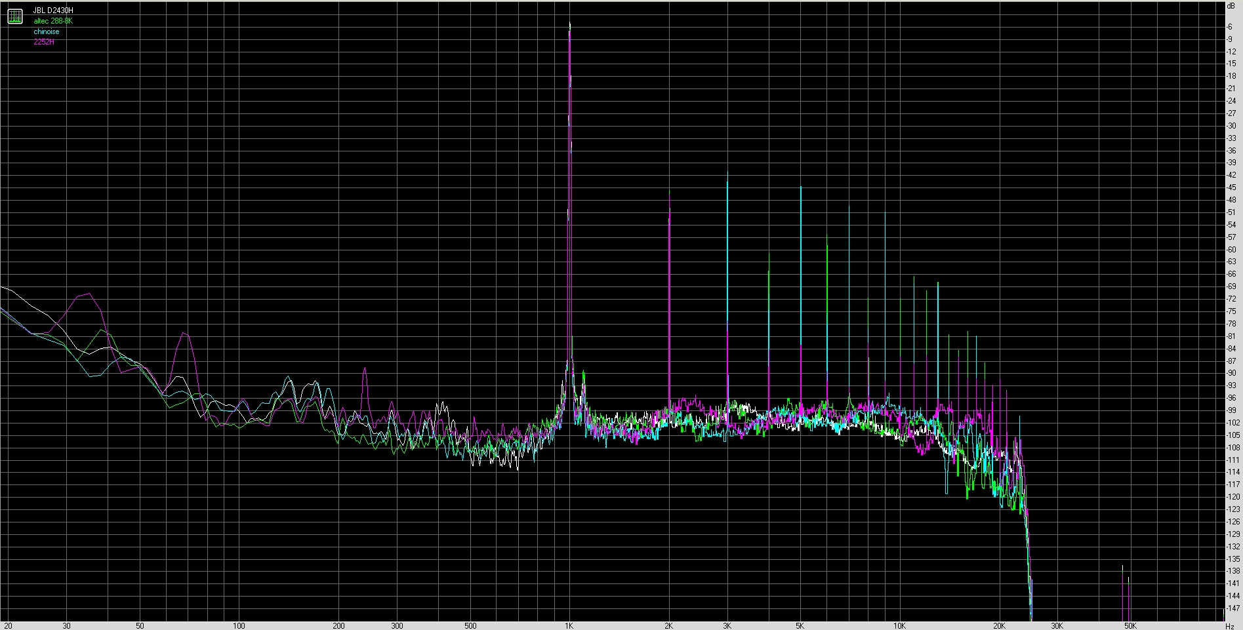This screenshot has width=1243, height=630.
Task: Select the chinoise legend entry
Action: (x=47, y=31)
